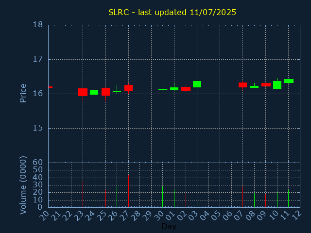Select the red candlestick for day 09
Screen dimensions: 311x233
coord(266,85)
